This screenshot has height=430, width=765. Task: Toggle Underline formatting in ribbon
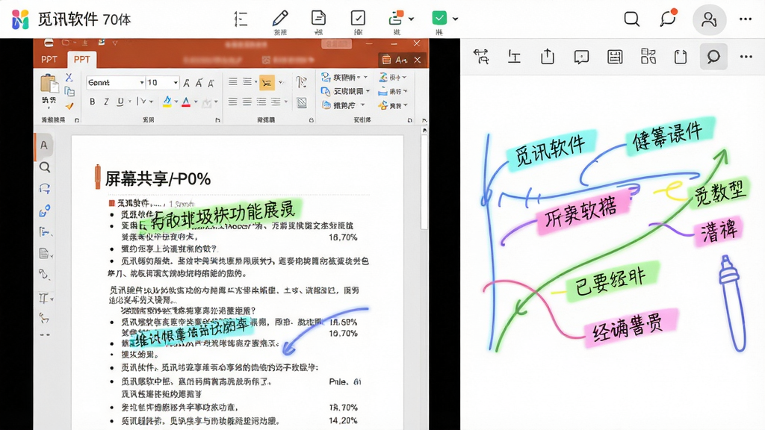(x=120, y=102)
